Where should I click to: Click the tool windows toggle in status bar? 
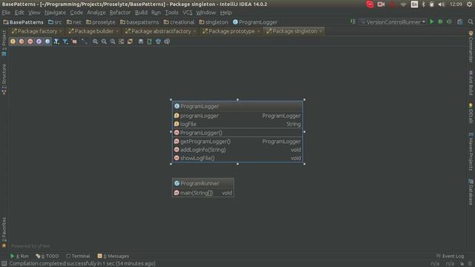click(x=4, y=264)
